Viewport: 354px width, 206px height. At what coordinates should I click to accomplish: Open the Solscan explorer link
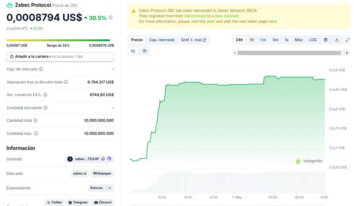[96, 188]
